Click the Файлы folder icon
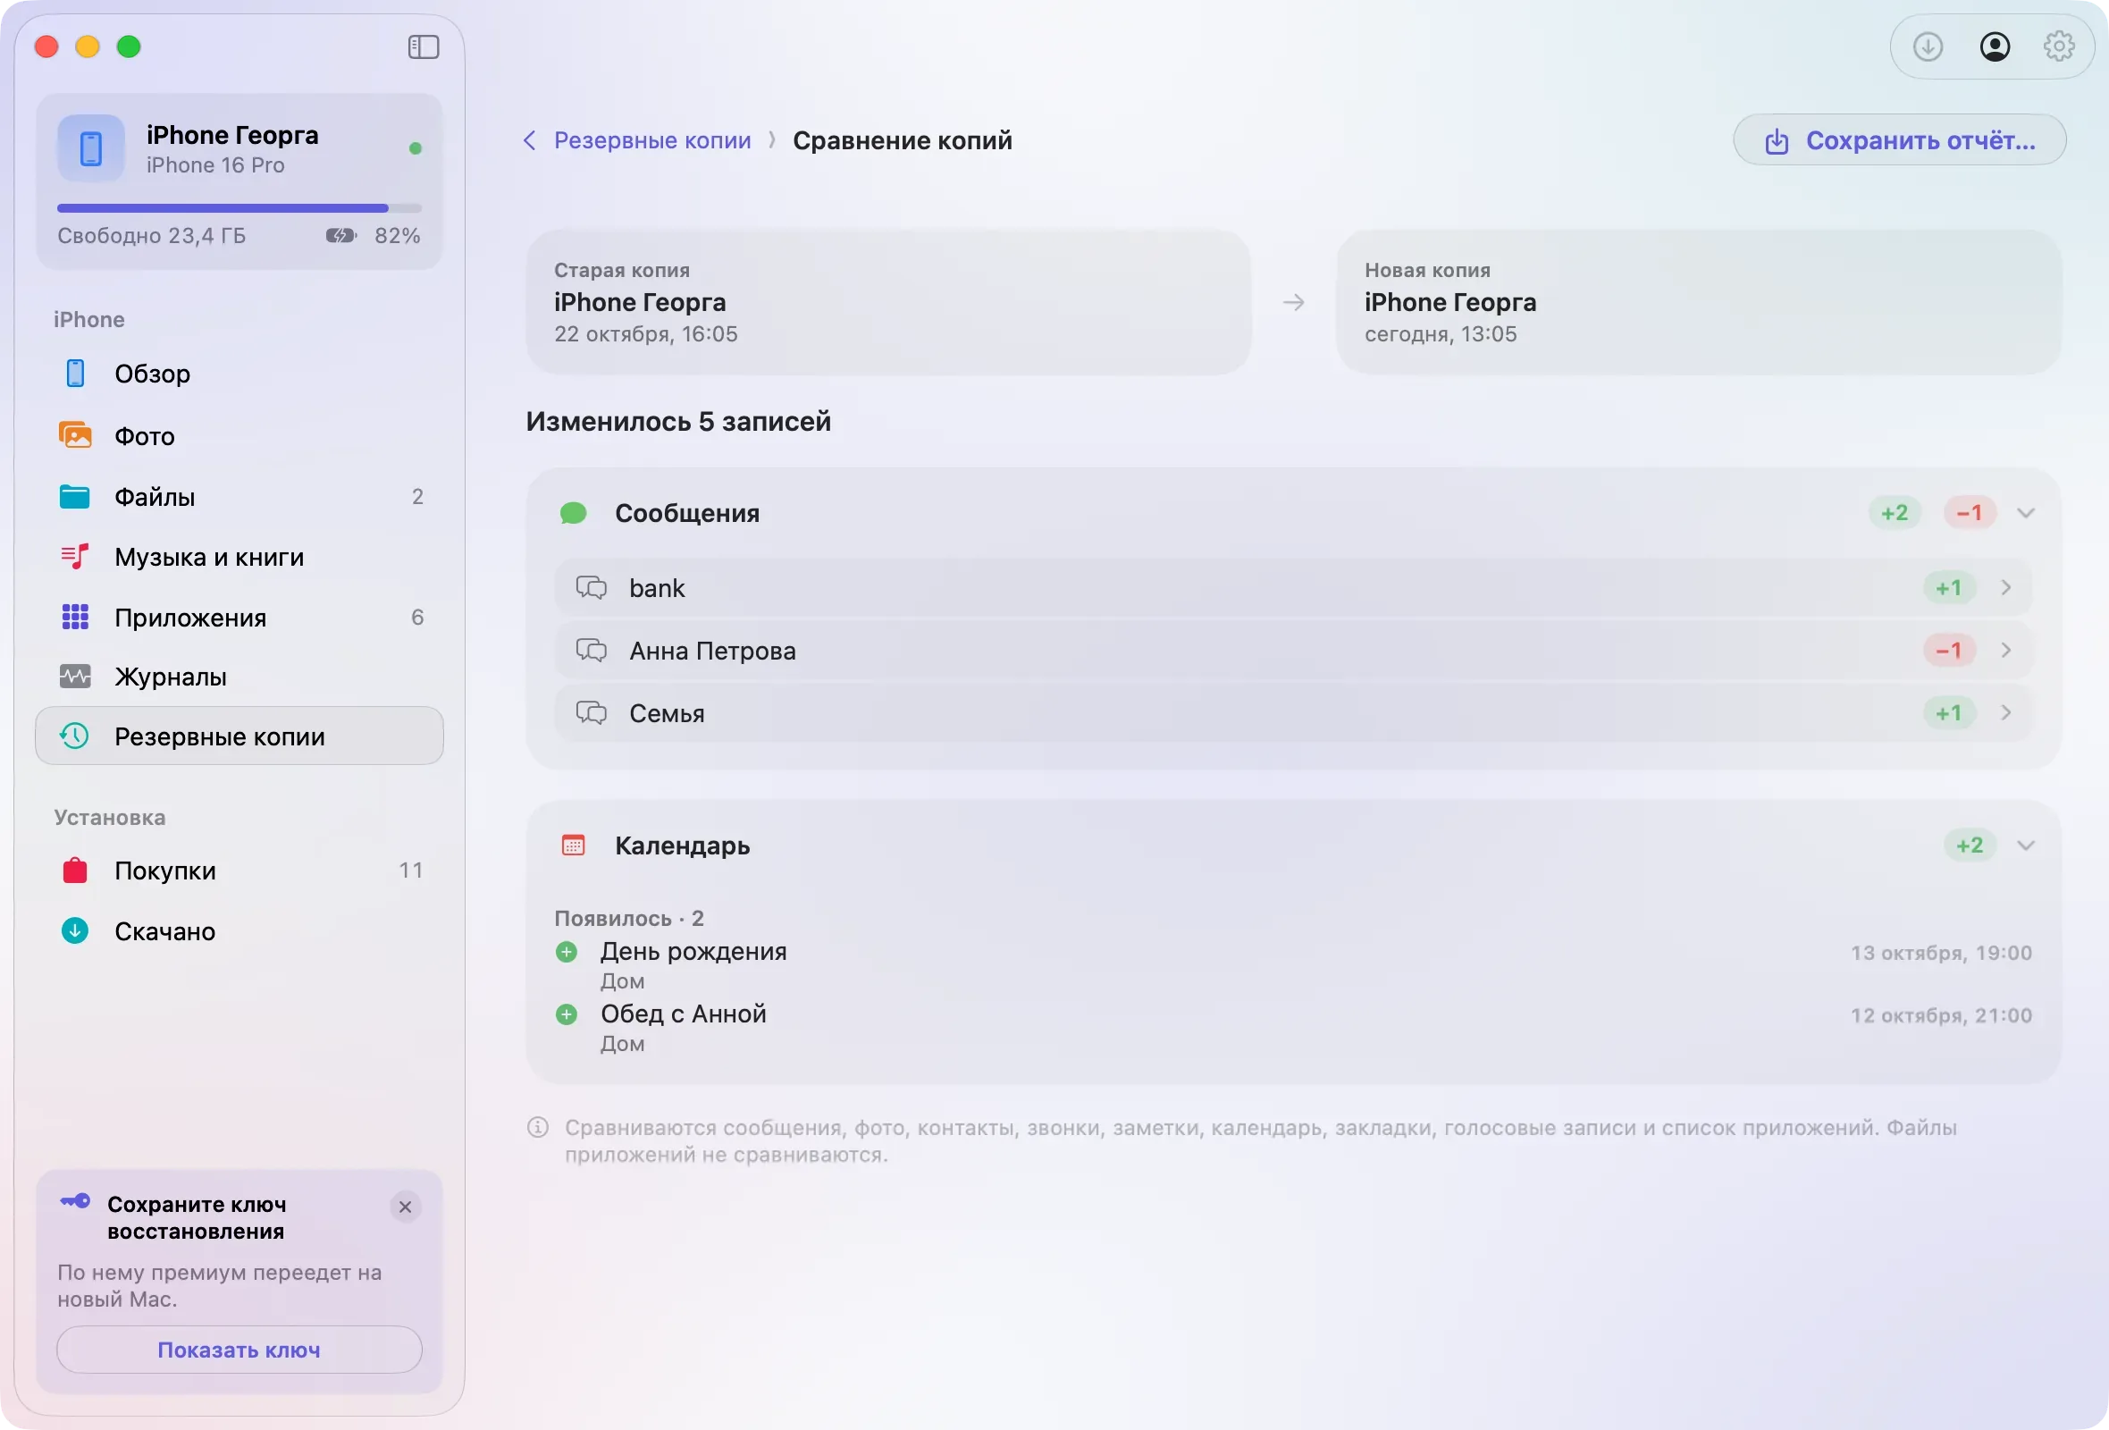 coord(75,496)
